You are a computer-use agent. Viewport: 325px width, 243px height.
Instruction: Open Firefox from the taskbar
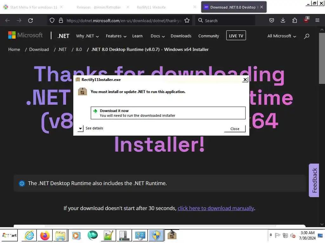tap(45, 235)
